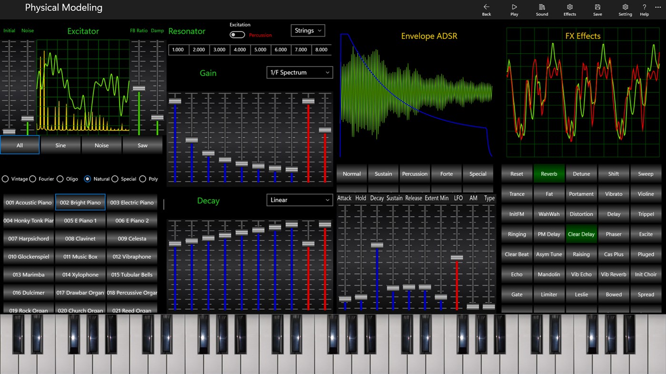
Task: Adjust the FB Ratio slider
Action: click(x=139, y=88)
